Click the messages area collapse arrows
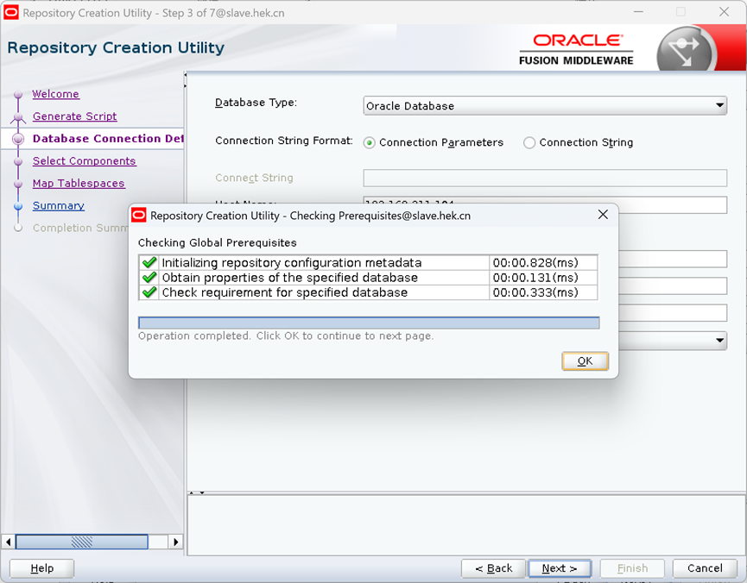The image size is (747, 583). point(197,492)
